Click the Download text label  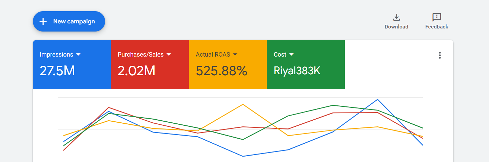pos(396,27)
